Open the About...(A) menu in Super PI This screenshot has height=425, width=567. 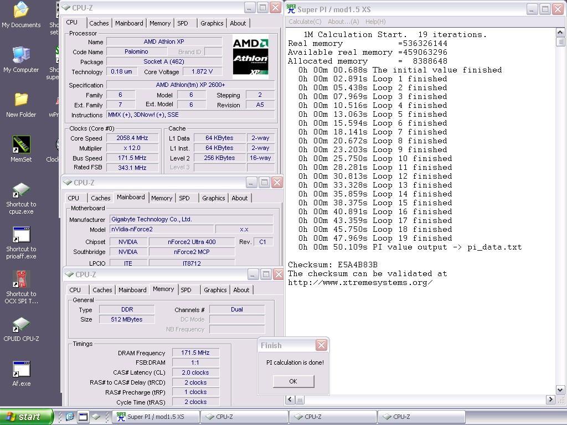point(343,22)
